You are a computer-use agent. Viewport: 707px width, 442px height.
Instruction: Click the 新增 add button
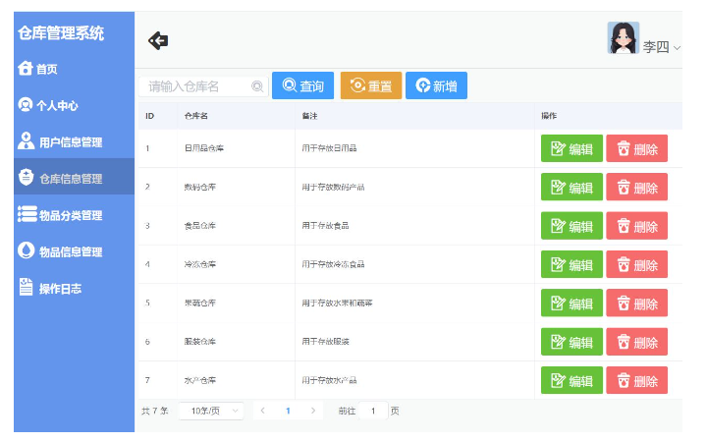(x=436, y=85)
